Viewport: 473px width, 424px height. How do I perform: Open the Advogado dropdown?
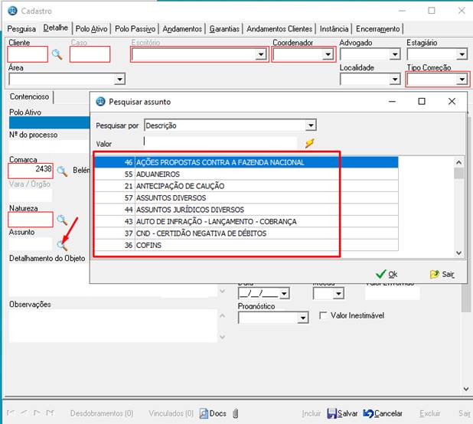[x=395, y=54]
